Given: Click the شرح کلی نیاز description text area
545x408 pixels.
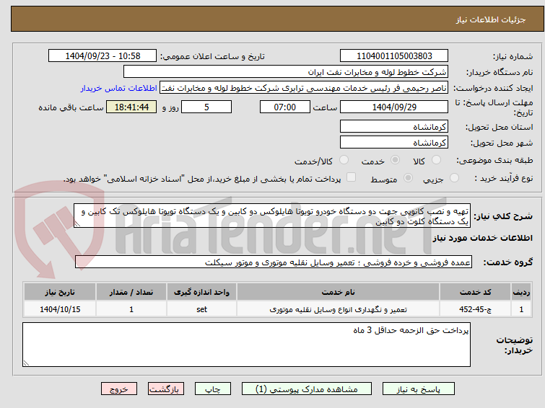Looking at the screenshot, I should click(x=272, y=216).
